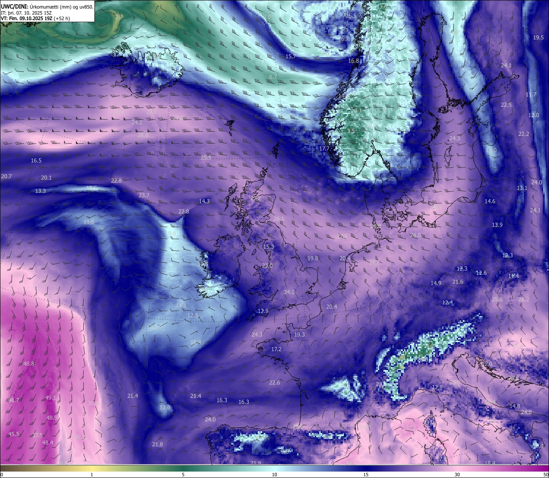Screen dimensions: 549x478
Task: Click the 15.3 value label
Action: [x=268, y=247]
